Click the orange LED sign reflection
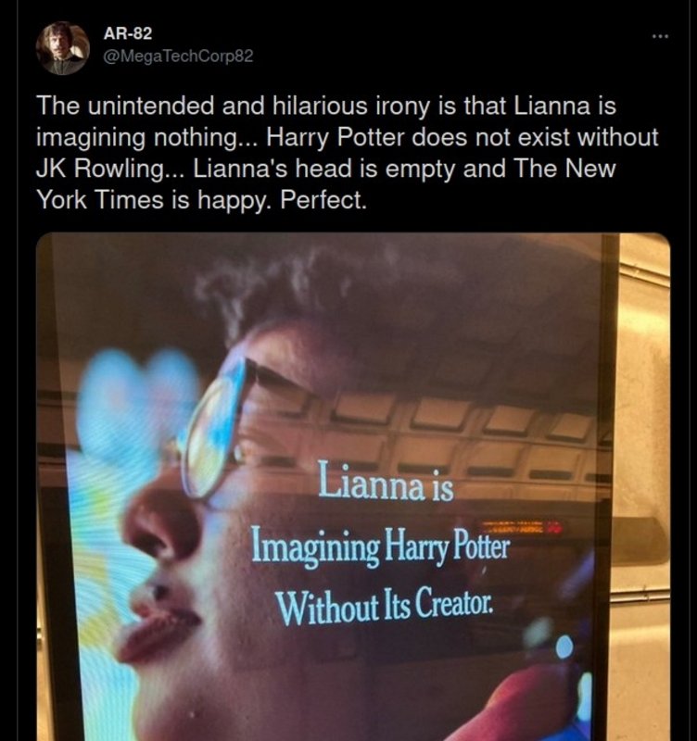Image resolution: width=697 pixels, height=741 pixels. point(522,527)
